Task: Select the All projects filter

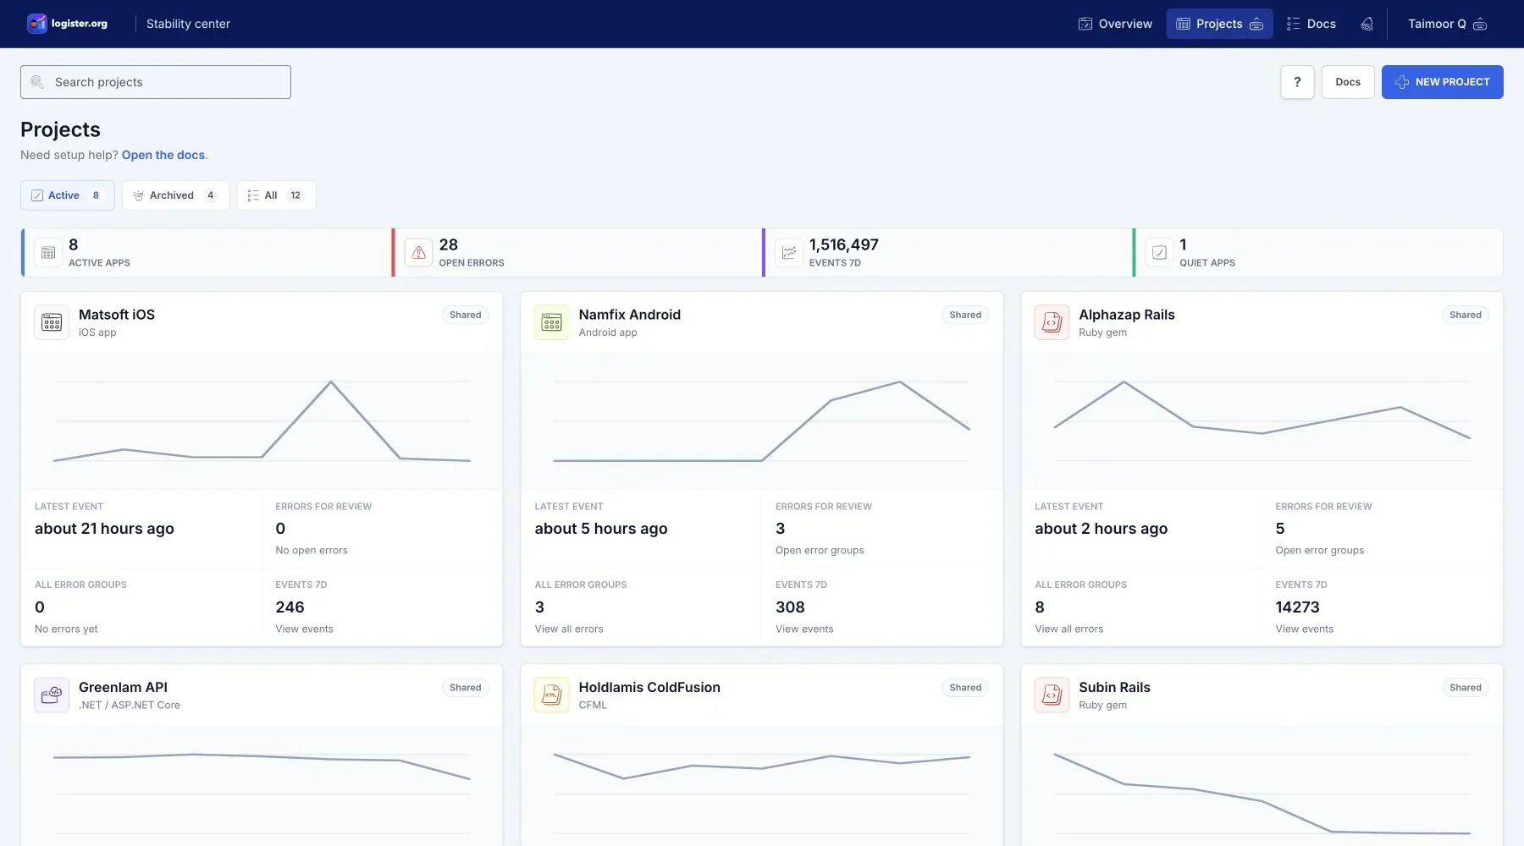Action: [276, 195]
